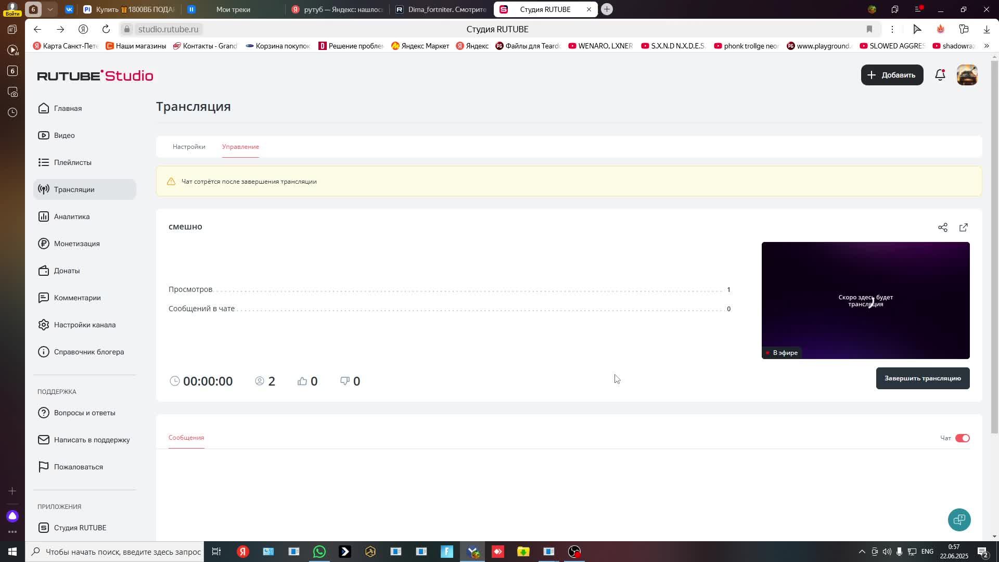999x562 pixels.
Task: Open Windows Start menu
Action: pos(12,552)
